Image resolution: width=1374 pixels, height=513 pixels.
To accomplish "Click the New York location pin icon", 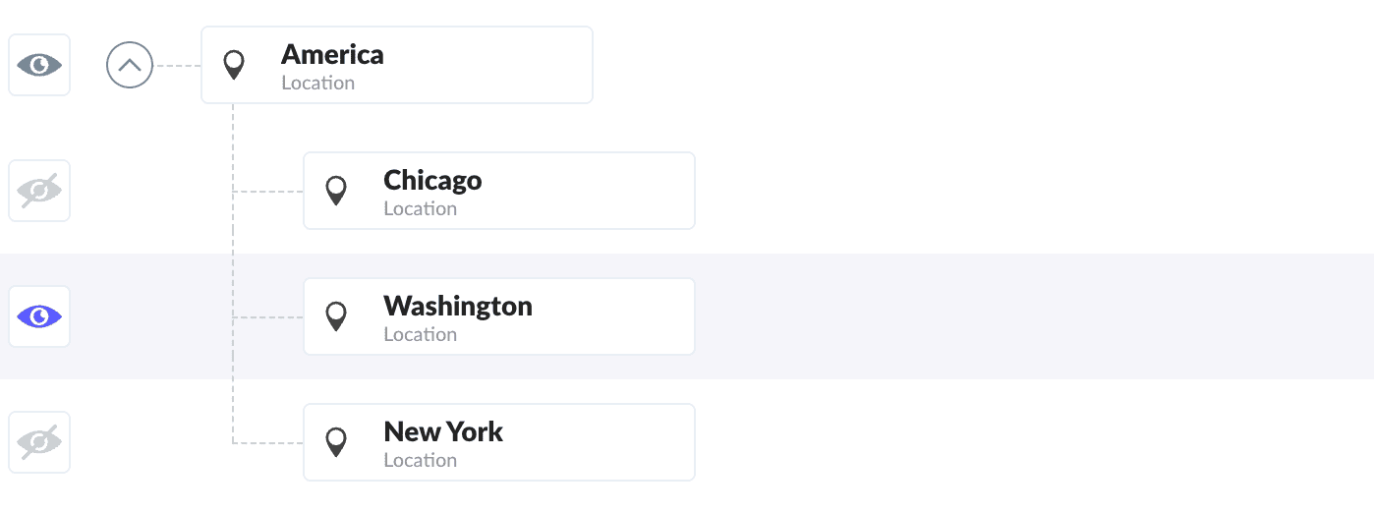I will click(336, 442).
